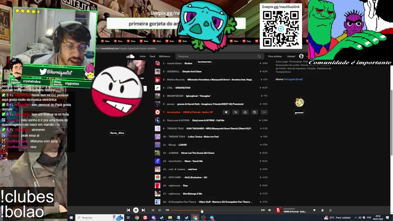Like the Italics VIP track row

(x=226, y=112)
